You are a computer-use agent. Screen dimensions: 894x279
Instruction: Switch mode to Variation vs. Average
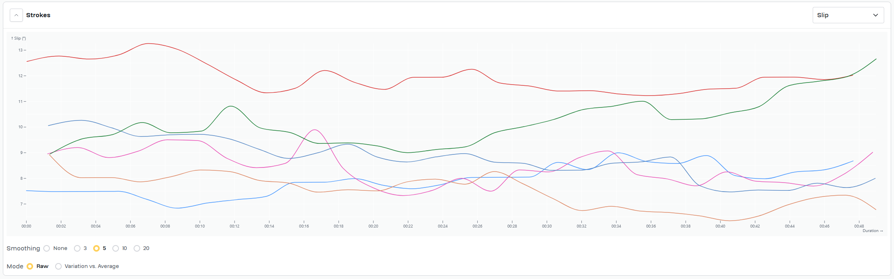click(x=58, y=266)
